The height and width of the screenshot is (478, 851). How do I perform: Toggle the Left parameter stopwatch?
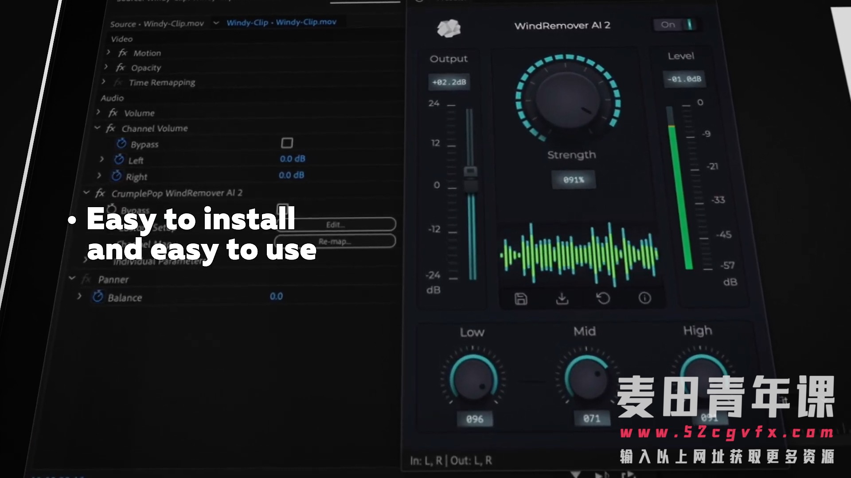119,159
